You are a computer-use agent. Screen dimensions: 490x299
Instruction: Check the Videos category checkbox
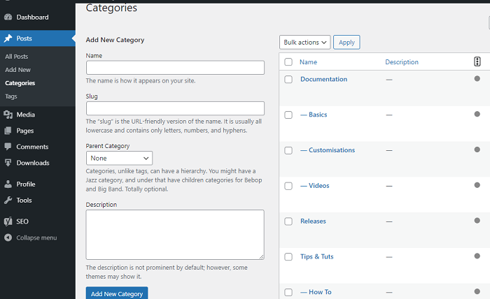point(288,186)
